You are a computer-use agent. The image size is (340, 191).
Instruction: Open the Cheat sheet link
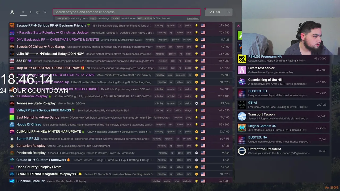point(193,19)
